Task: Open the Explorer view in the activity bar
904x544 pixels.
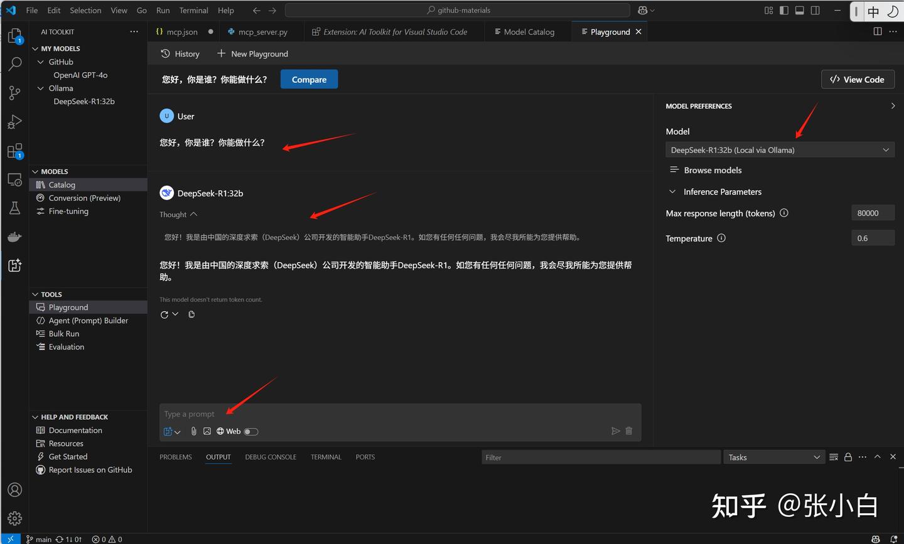Action: (x=14, y=36)
